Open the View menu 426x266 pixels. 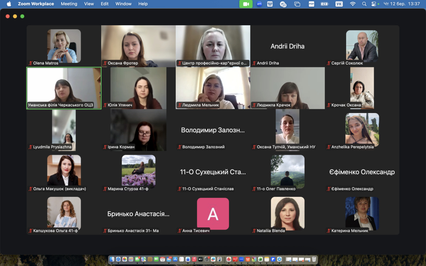(89, 4)
